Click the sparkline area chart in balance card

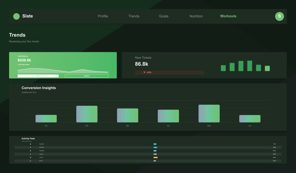coord(63,71)
